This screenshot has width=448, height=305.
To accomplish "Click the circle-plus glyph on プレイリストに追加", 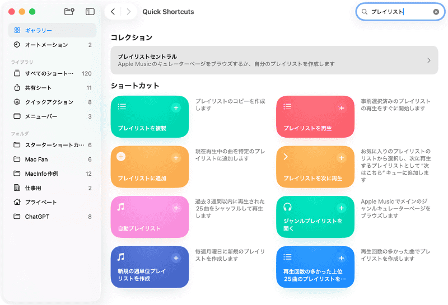I will click(121, 157).
